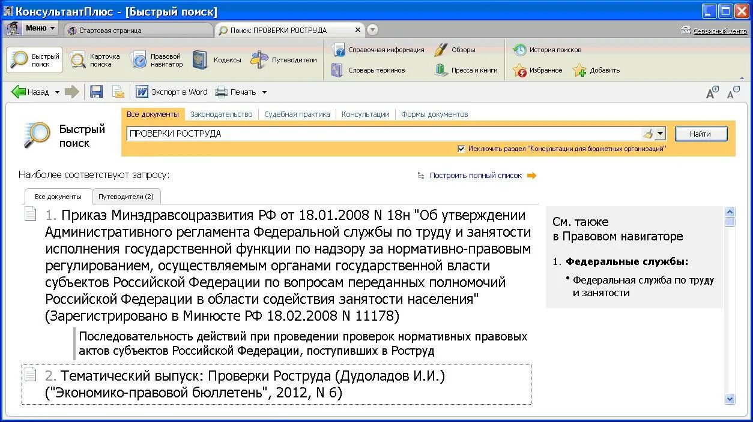Open result 2 Тематический выпуск: Проверки Роструда

coord(245,384)
